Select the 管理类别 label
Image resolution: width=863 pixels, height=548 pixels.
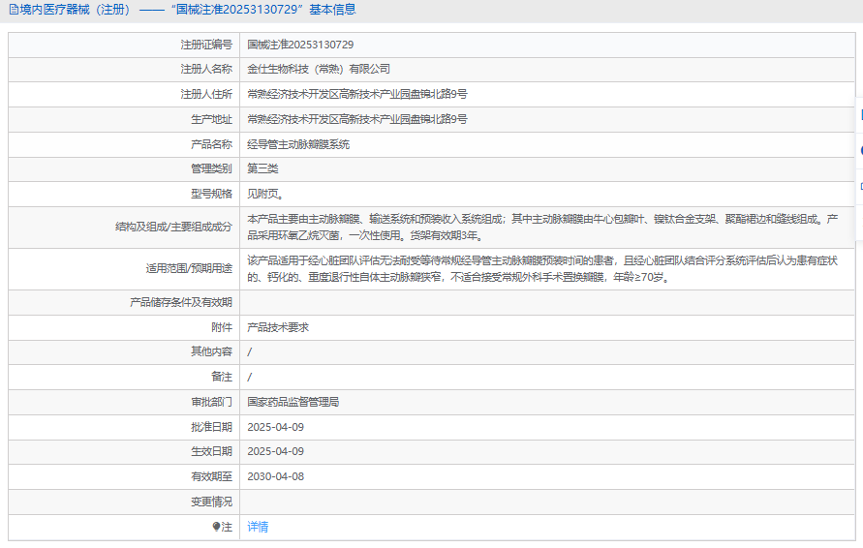click(x=211, y=168)
